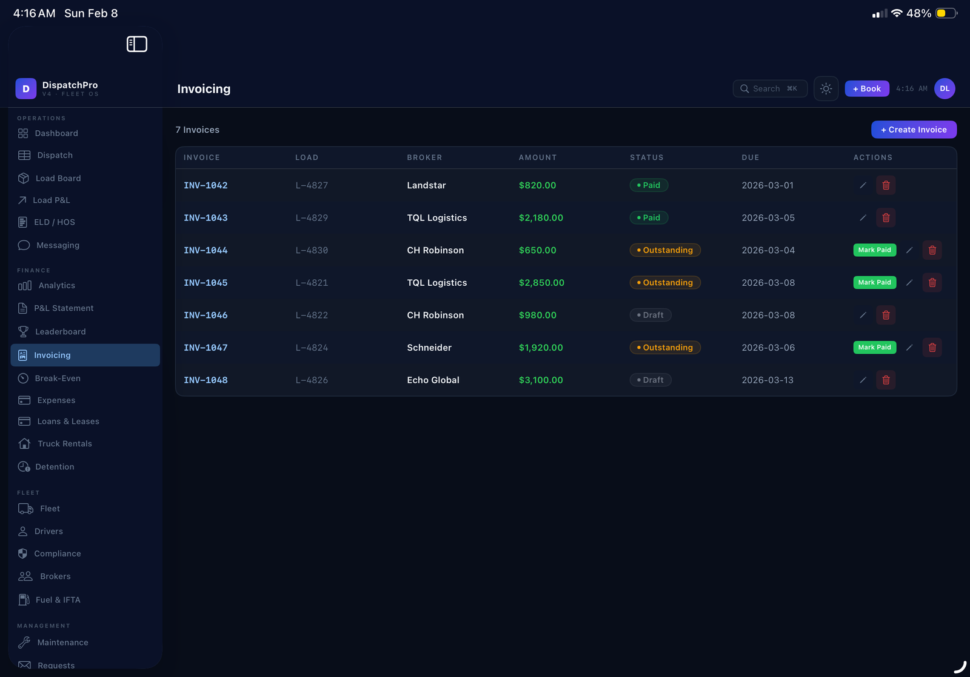Open invoice INV-1045 link
The image size is (970, 677).
click(x=206, y=283)
